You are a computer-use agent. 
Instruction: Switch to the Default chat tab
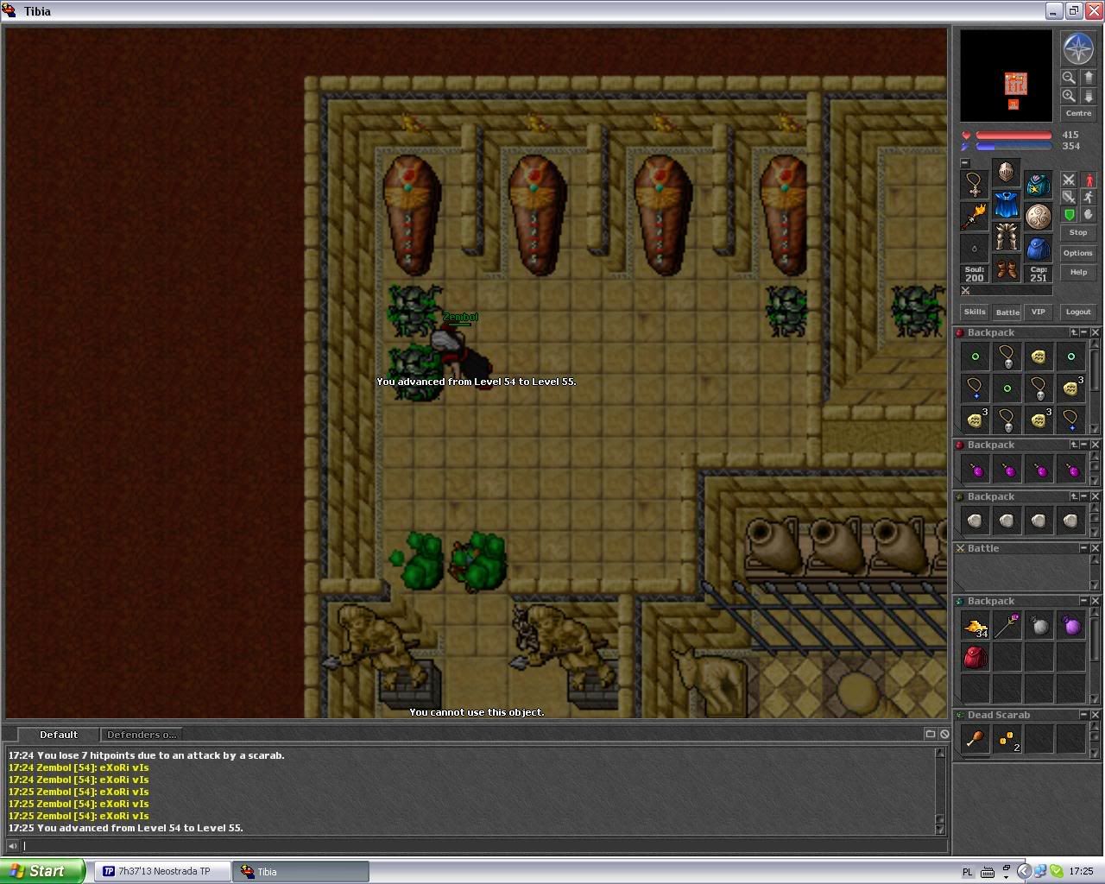coord(59,735)
